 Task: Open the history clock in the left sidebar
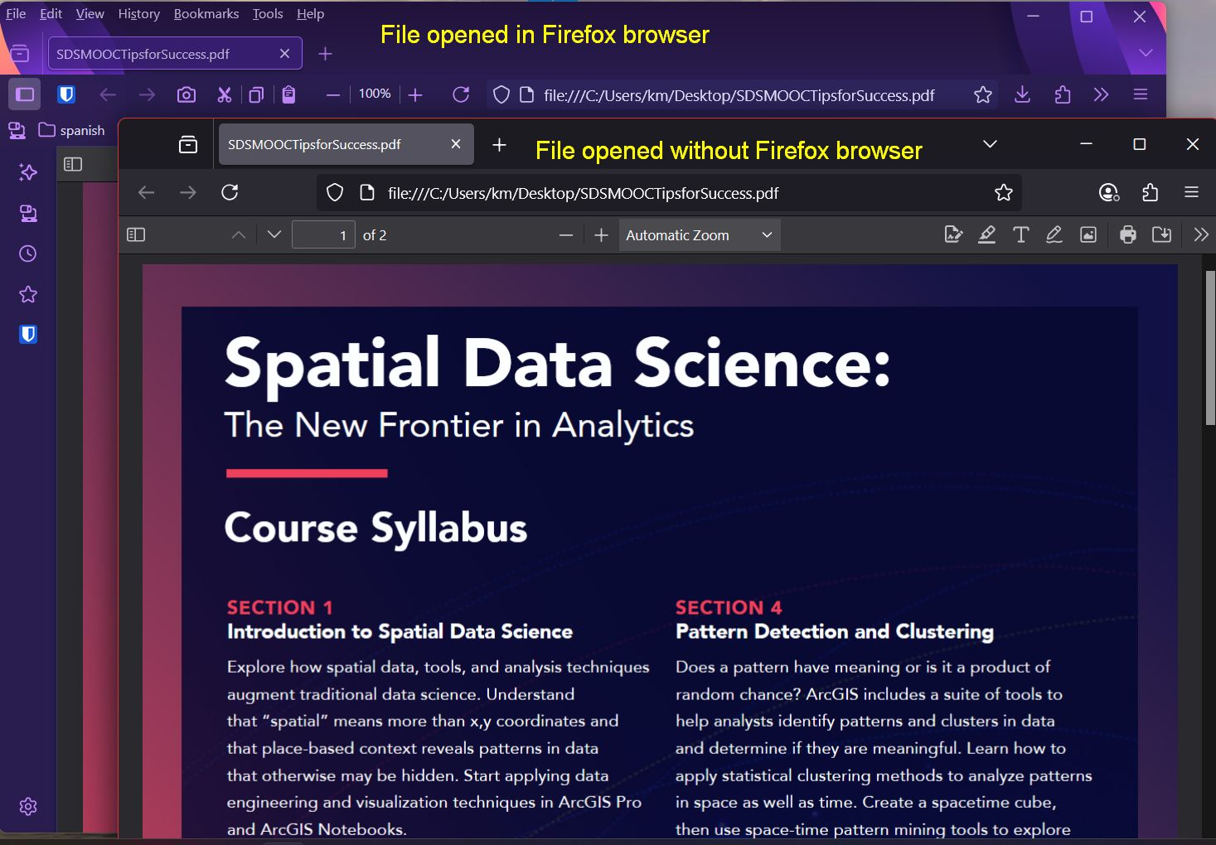coord(28,254)
